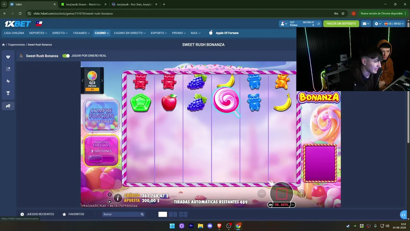This screenshot has height=231, width=410.
Task: Open the account profile dropdown
Action: 283,24
